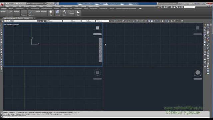Viewport: 213px width, 120px height.
Task: Select the Multiline Text 'A' tool
Action: click(1, 69)
